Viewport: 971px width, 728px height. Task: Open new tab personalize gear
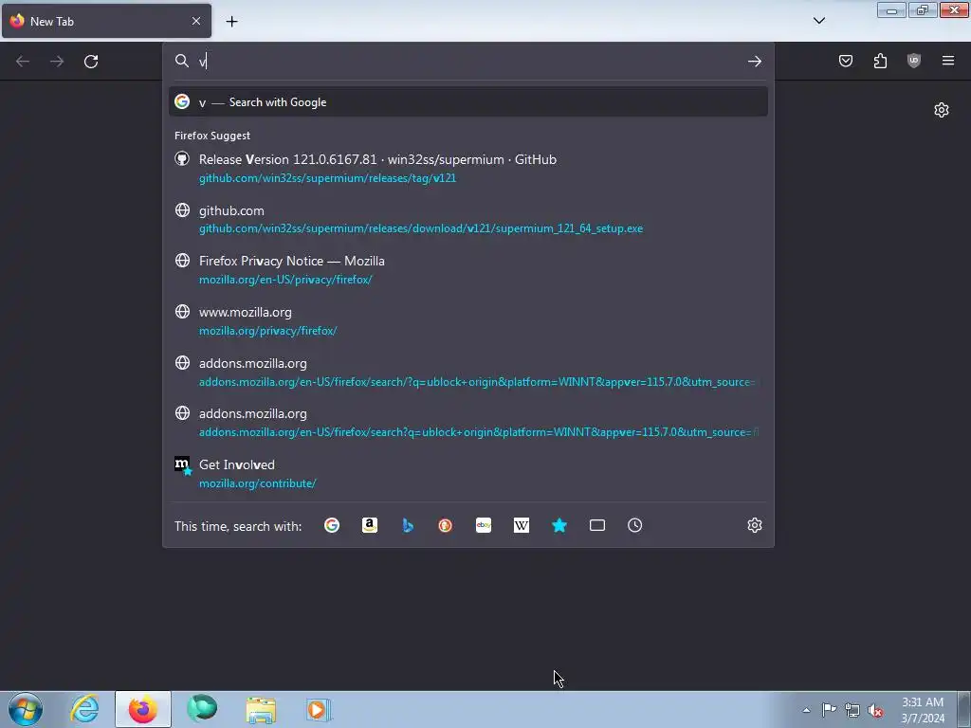942,110
